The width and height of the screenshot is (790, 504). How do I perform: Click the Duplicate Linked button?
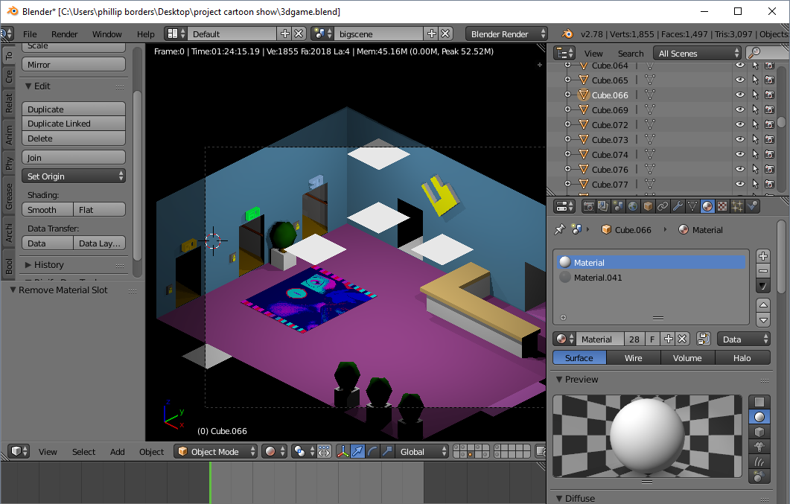point(74,124)
